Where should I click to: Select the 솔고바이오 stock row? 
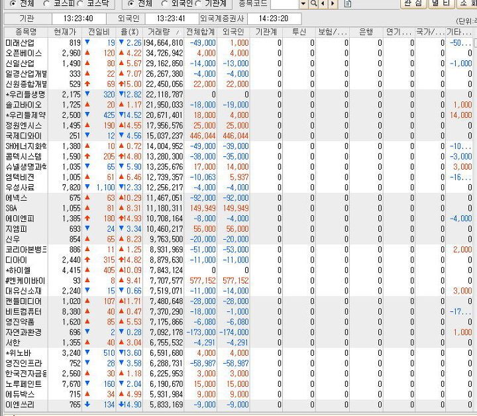pyautogui.click(x=239, y=105)
